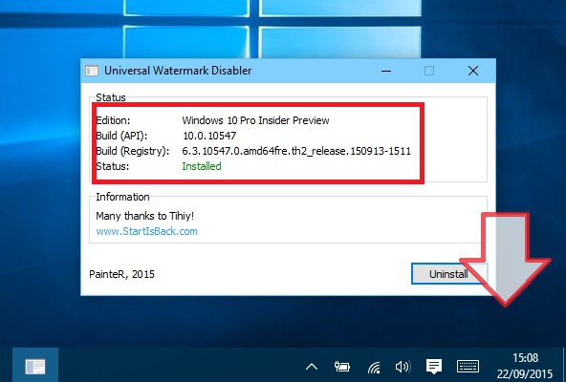Click the Show desktop strip at taskbar edge
566x382 pixels.
(563, 365)
